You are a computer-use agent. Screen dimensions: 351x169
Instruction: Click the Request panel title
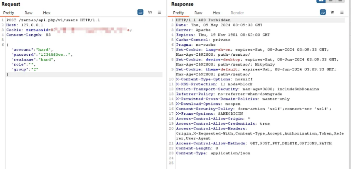[x=11, y=4]
